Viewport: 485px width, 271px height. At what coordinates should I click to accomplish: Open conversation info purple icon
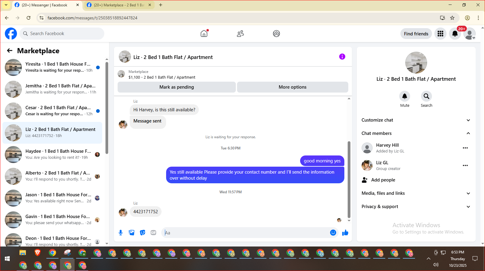coord(342,57)
